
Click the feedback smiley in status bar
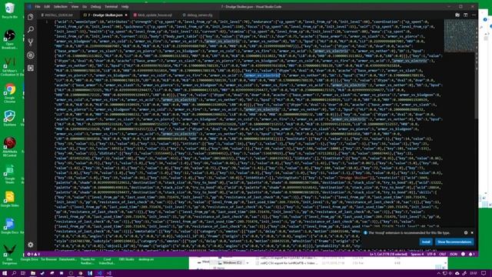pos(463,254)
